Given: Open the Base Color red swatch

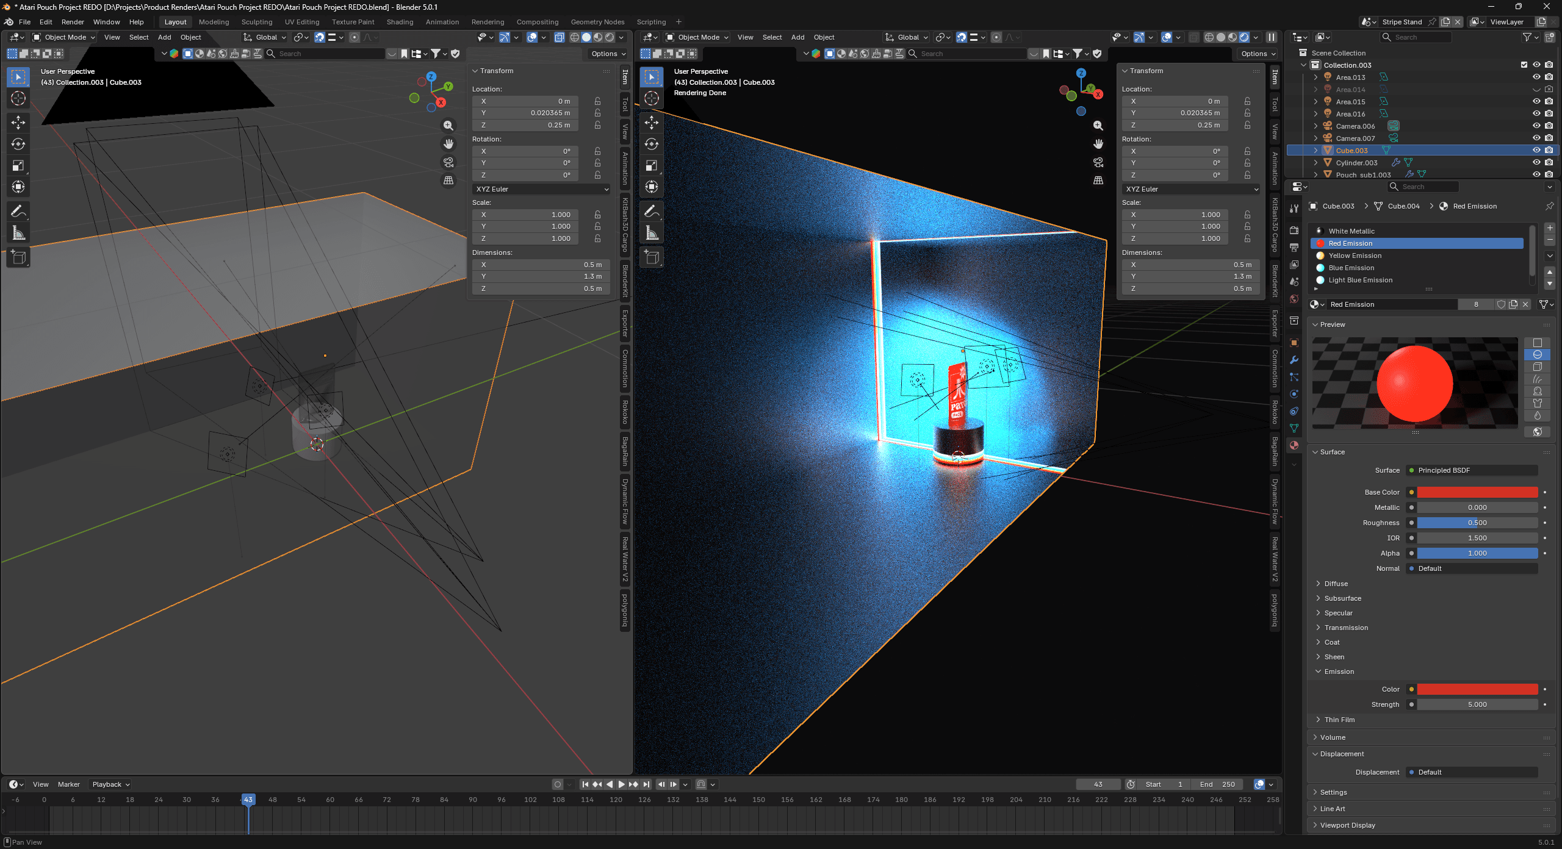Looking at the screenshot, I should click(x=1477, y=492).
